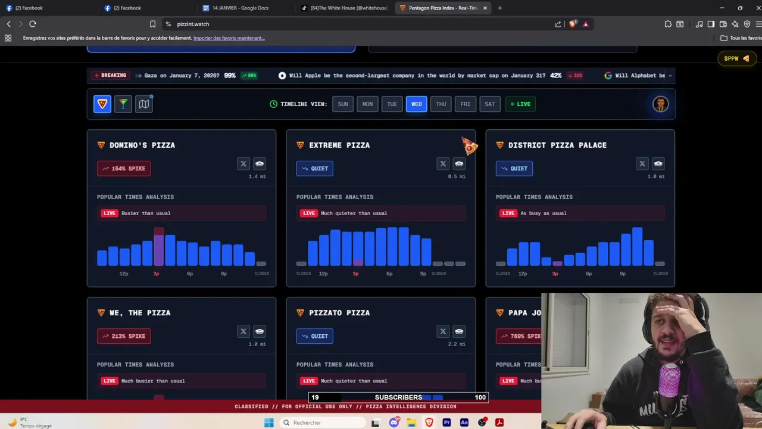Collapse the breaking news ticker chevron
This screenshot has height=429, width=762.
click(x=670, y=76)
